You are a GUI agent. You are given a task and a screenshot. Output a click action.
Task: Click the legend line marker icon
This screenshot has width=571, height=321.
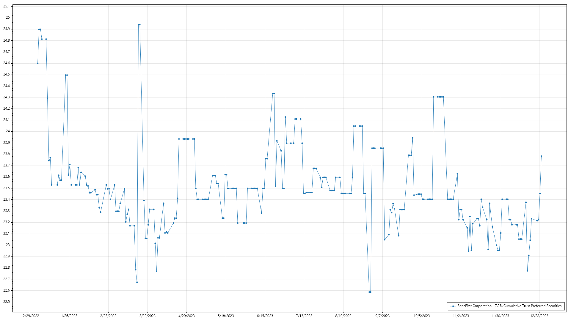pos(453,306)
